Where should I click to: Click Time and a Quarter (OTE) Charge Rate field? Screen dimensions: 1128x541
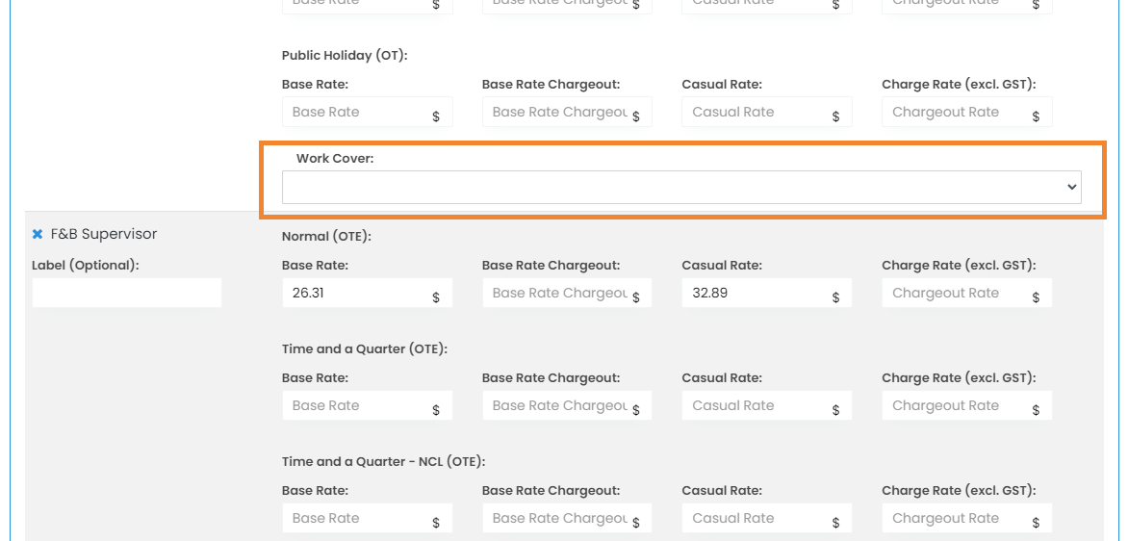tap(955, 405)
